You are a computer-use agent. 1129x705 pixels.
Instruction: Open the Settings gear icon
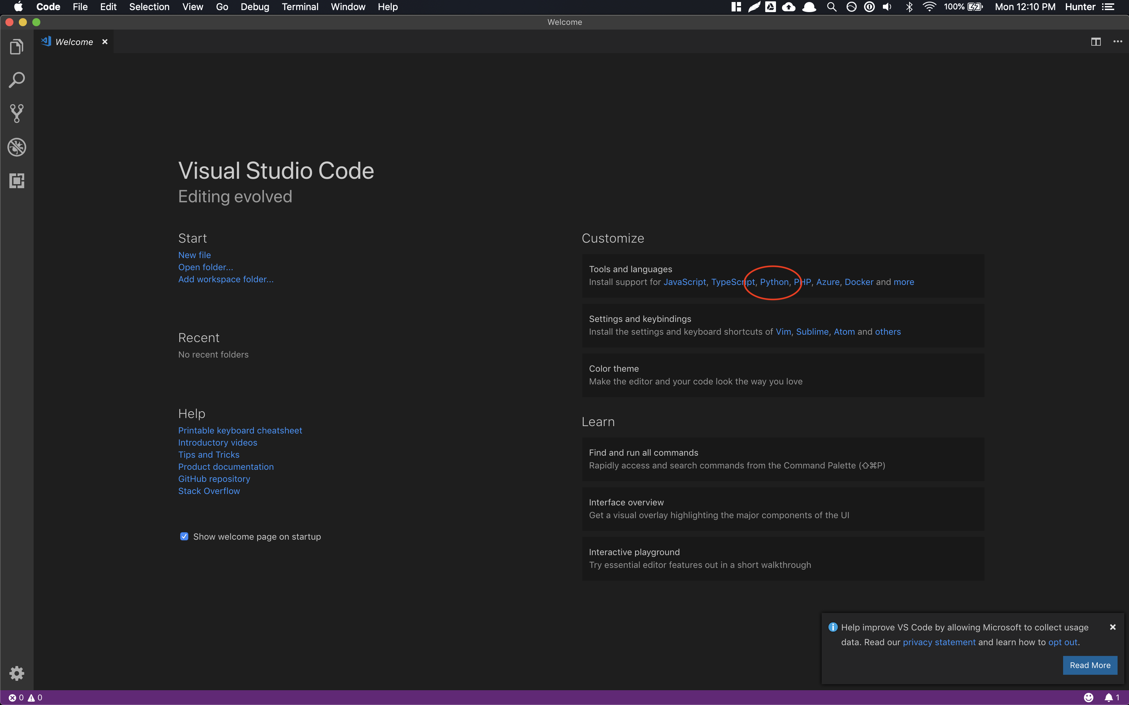tap(17, 673)
